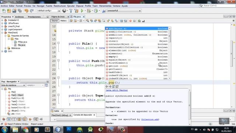
Task: Click the completion list vertical scrollbar
Action: 170,54
